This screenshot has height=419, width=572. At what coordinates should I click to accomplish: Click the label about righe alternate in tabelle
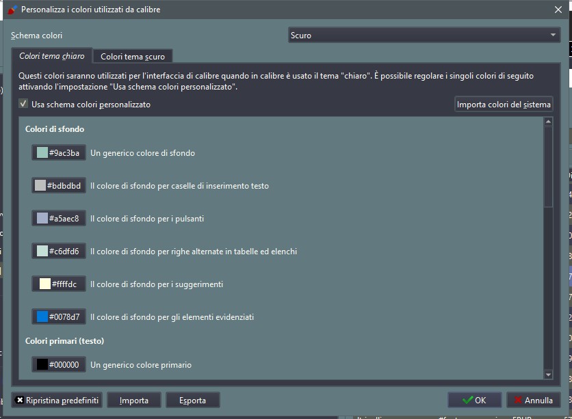[x=194, y=252]
